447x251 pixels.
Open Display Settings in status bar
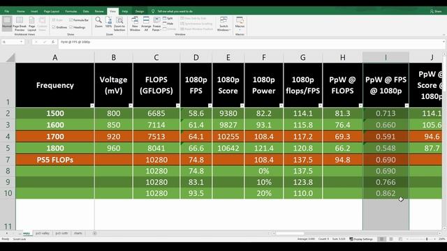pyautogui.click(x=361, y=239)
